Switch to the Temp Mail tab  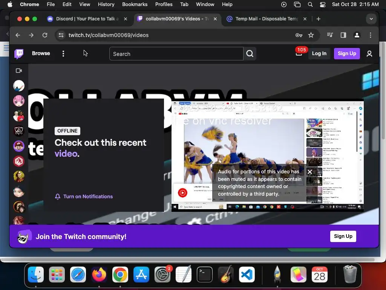click(x=267, y=19)
